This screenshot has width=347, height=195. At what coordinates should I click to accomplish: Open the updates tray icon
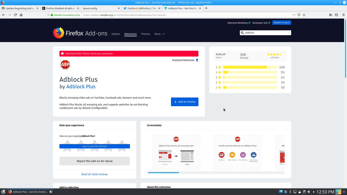(x=285, y=192)
